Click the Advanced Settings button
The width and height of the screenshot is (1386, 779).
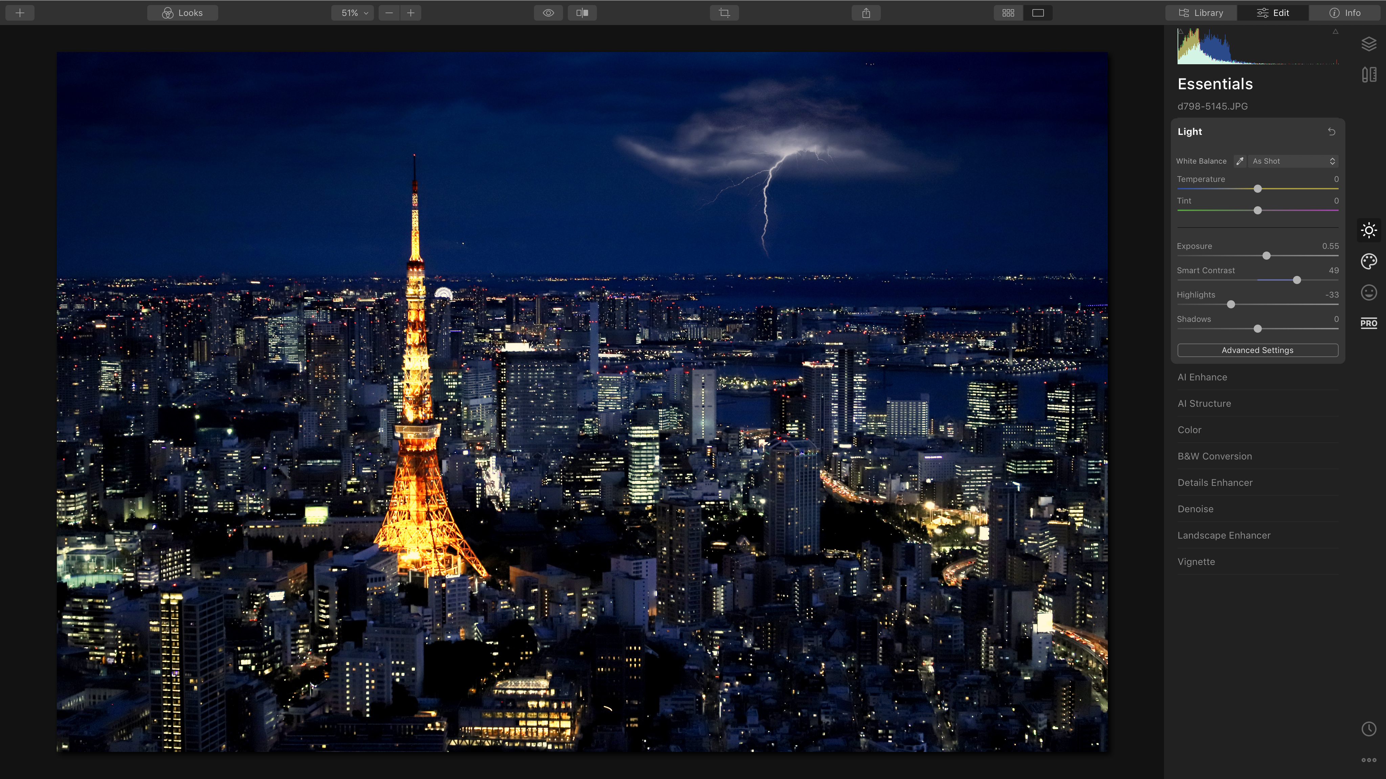[1257, 351]
